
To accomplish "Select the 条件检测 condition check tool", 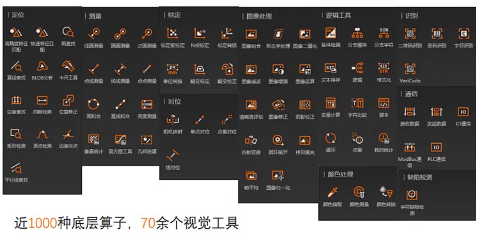I will pos(331,33).
